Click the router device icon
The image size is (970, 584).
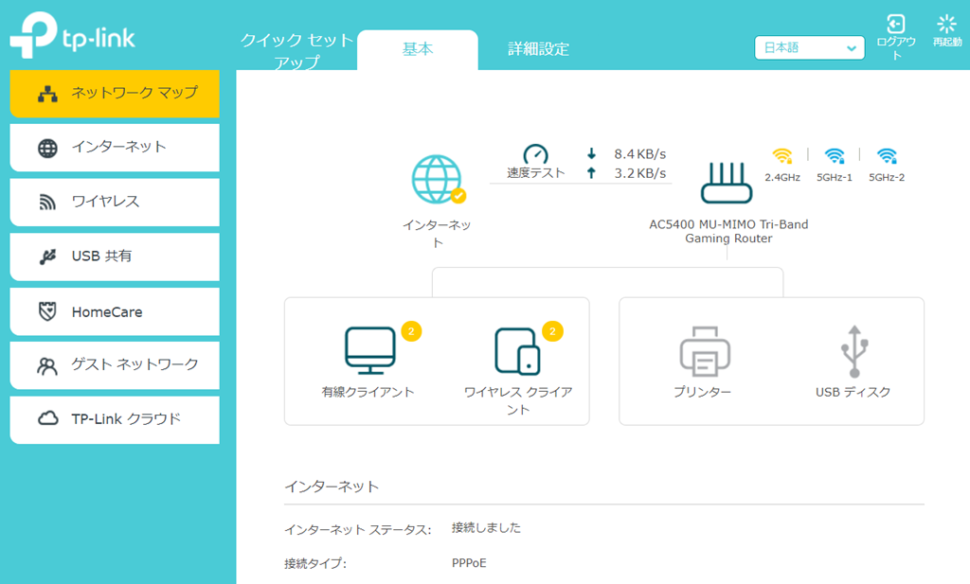727,183
